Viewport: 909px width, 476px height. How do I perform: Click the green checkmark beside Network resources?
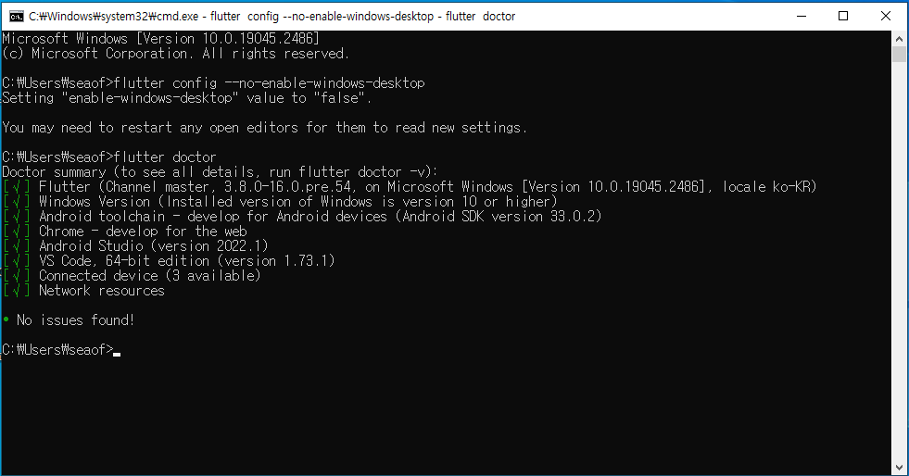coord(17,291)
